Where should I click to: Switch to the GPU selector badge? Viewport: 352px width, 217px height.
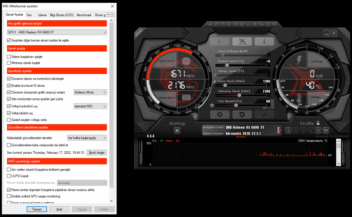coord(279,130)
